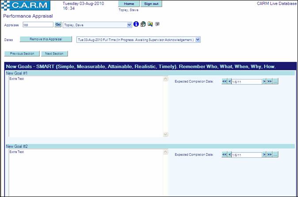Viewport: 298px width, 197px height.
Task: Click into the New Goal #1 text area
Action: (84, 106)
